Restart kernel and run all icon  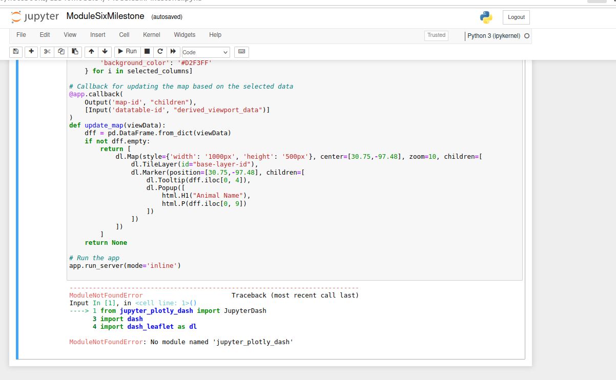tap(173, 52)
